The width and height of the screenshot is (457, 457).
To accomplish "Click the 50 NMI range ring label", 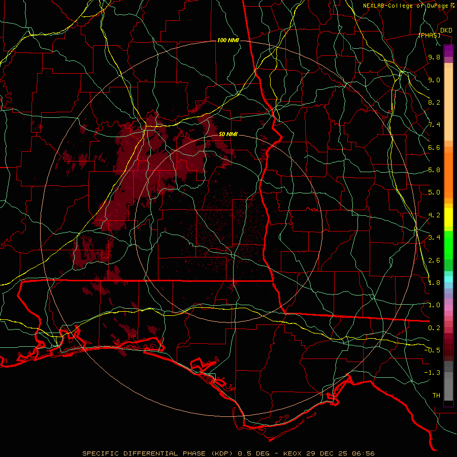I will [228, 134].
